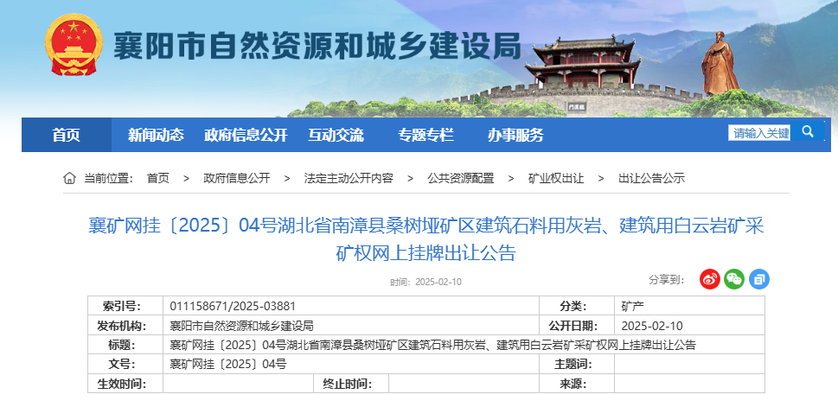Click breadcrumb link 公共资源配置
The height and width of the screenshot is (407, 838).
click(461, 178)
